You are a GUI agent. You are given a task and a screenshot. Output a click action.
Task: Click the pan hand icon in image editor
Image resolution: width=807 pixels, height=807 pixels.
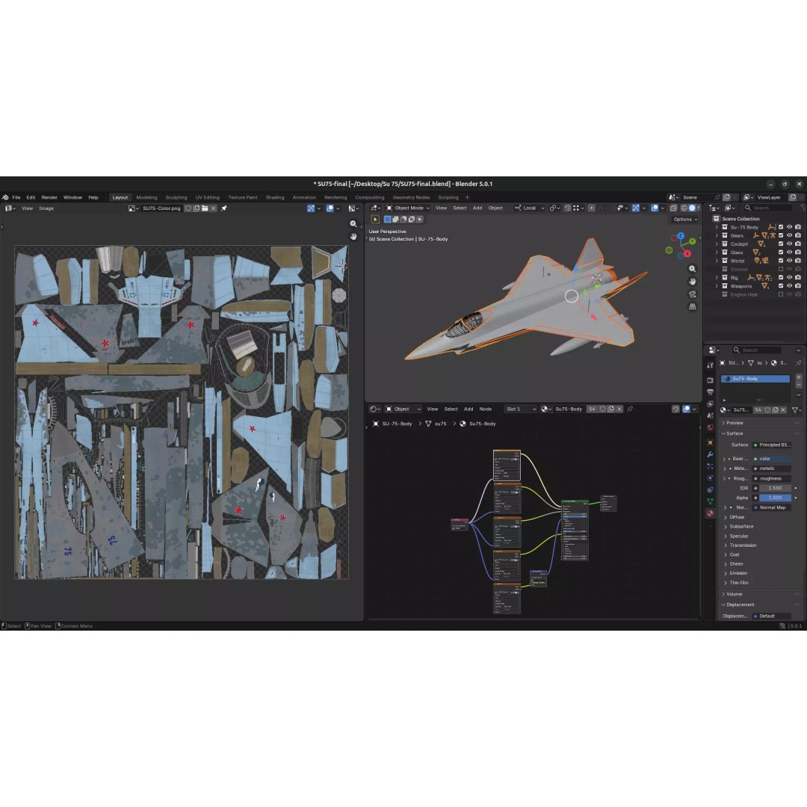coord(353,236)
